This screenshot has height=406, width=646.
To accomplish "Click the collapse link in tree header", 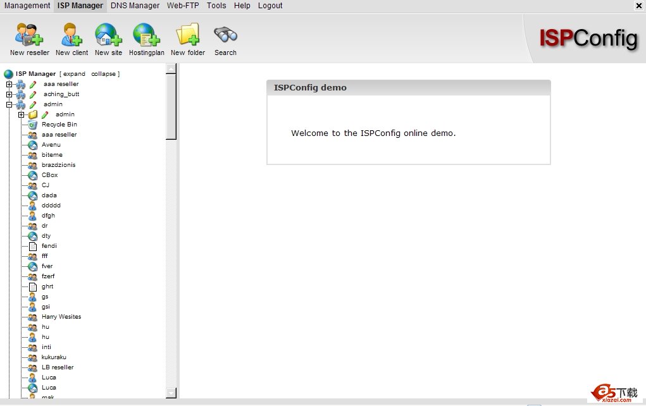I will coord(103,74).
